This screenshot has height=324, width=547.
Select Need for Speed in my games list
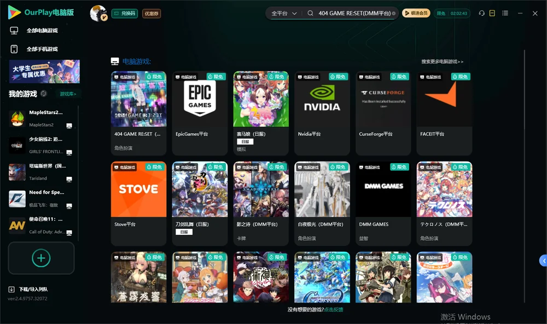(x=40, y=199)
